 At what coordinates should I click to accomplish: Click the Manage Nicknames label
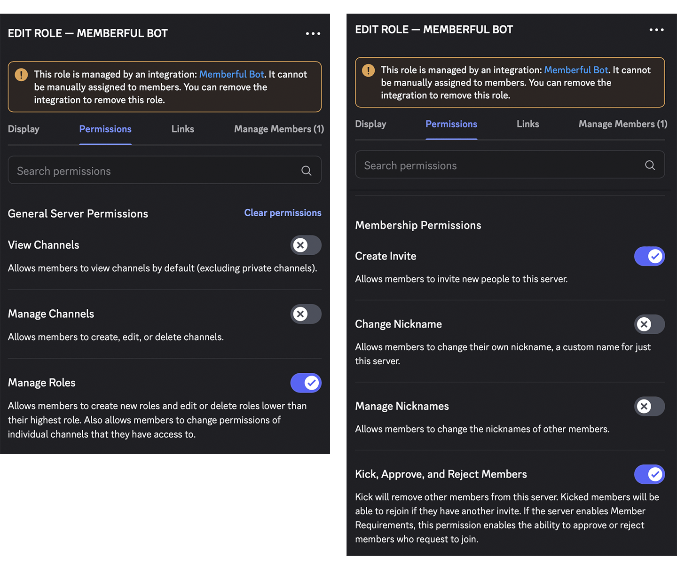pos(402,406)
